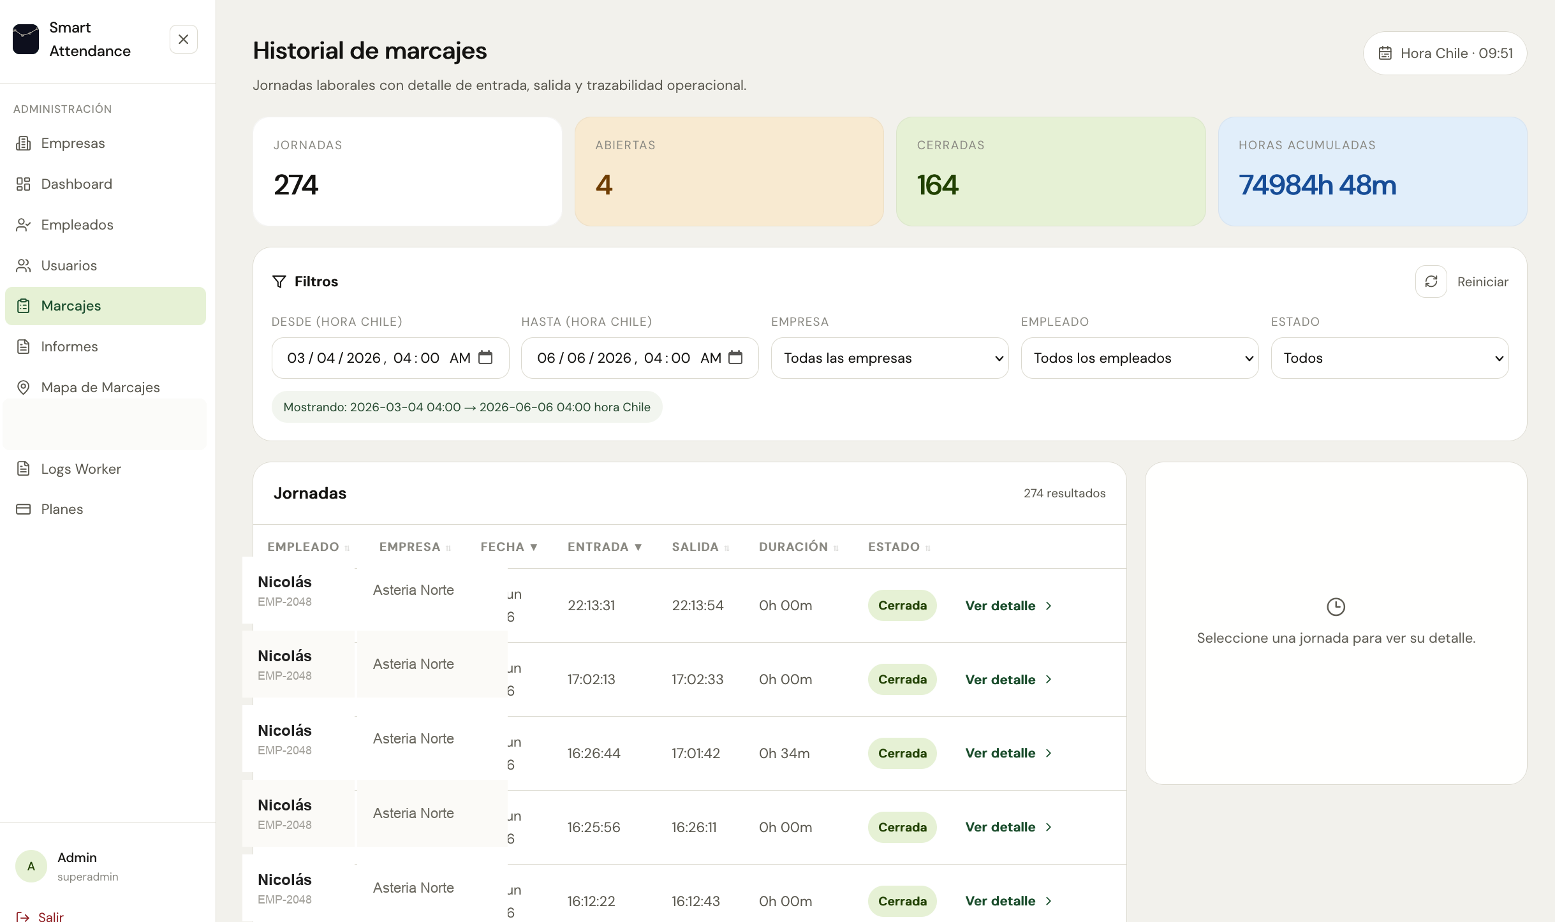
Task: Navigate to Usuarios
Action: [x=105, y=266]
